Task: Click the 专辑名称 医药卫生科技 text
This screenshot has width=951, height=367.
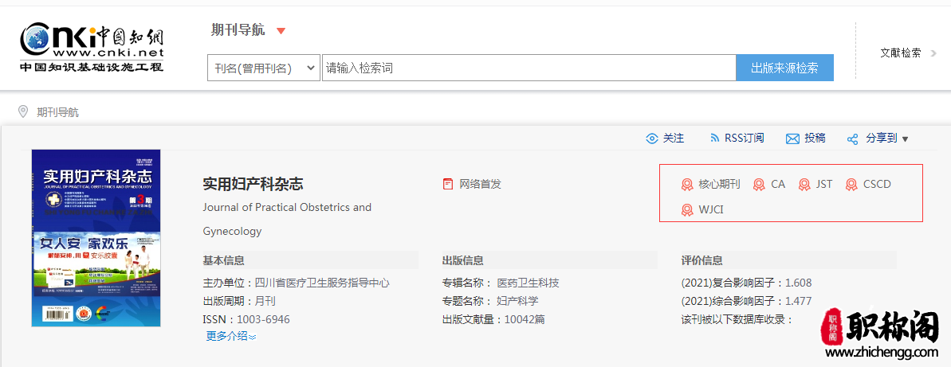Action: coord(501,283)
